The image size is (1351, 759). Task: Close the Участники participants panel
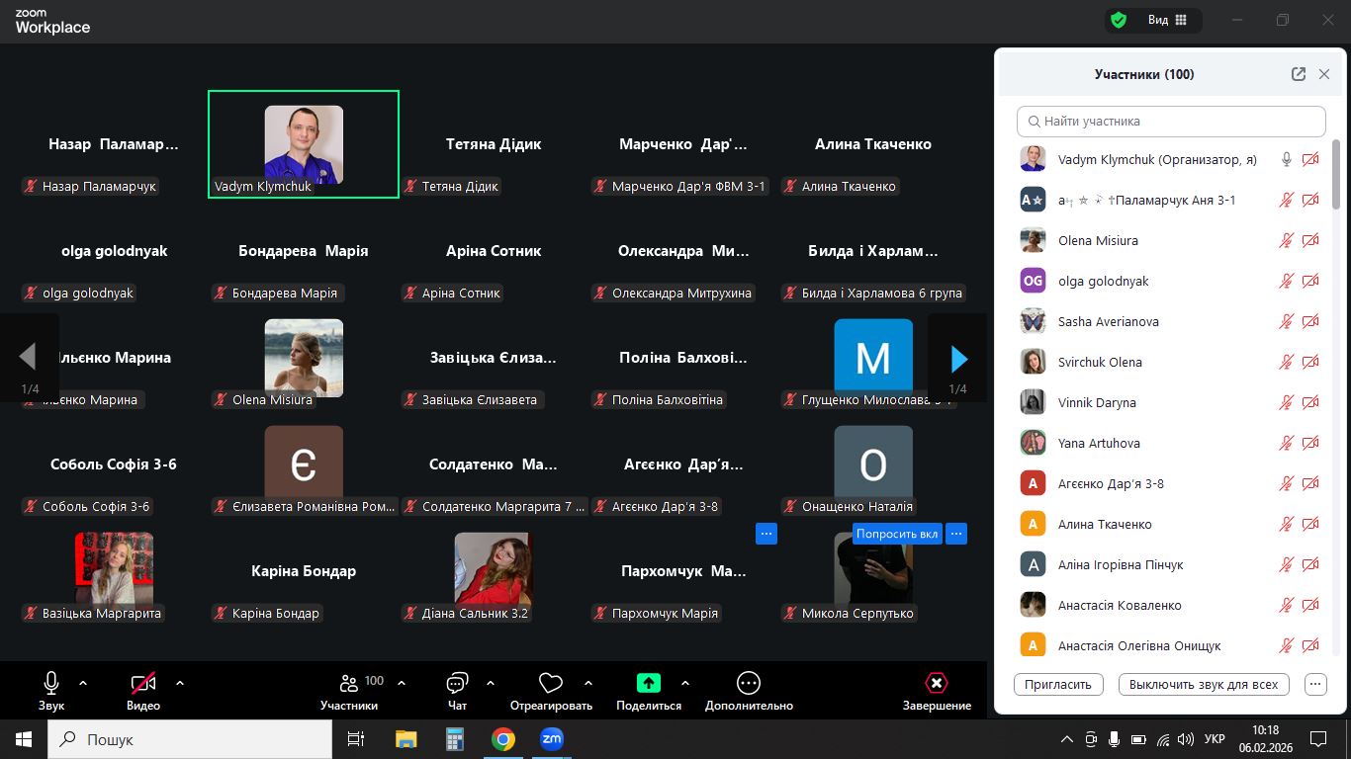(1324, 74)
